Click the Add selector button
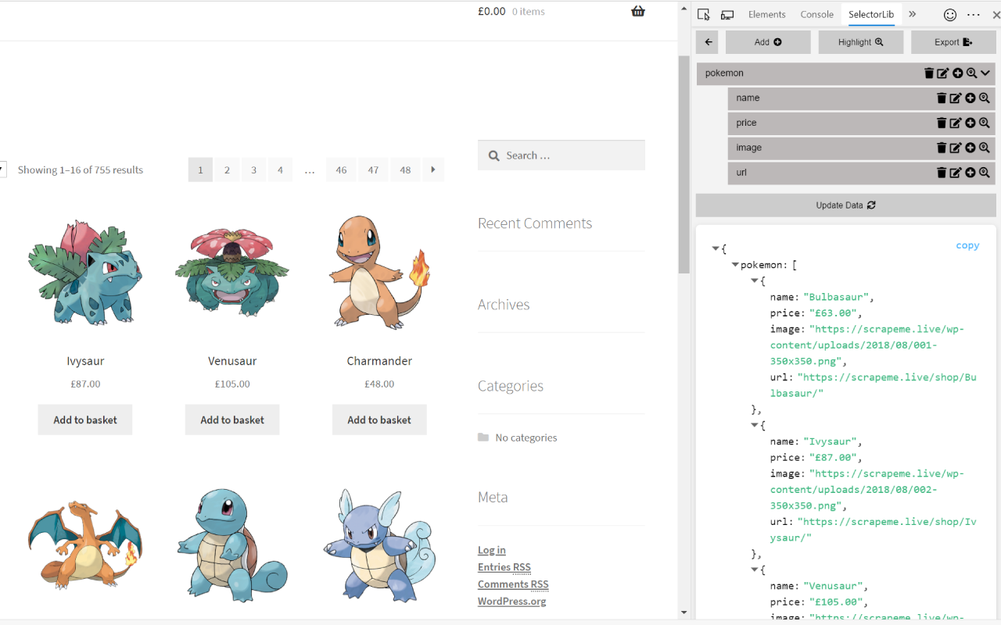 coord(768,42)
